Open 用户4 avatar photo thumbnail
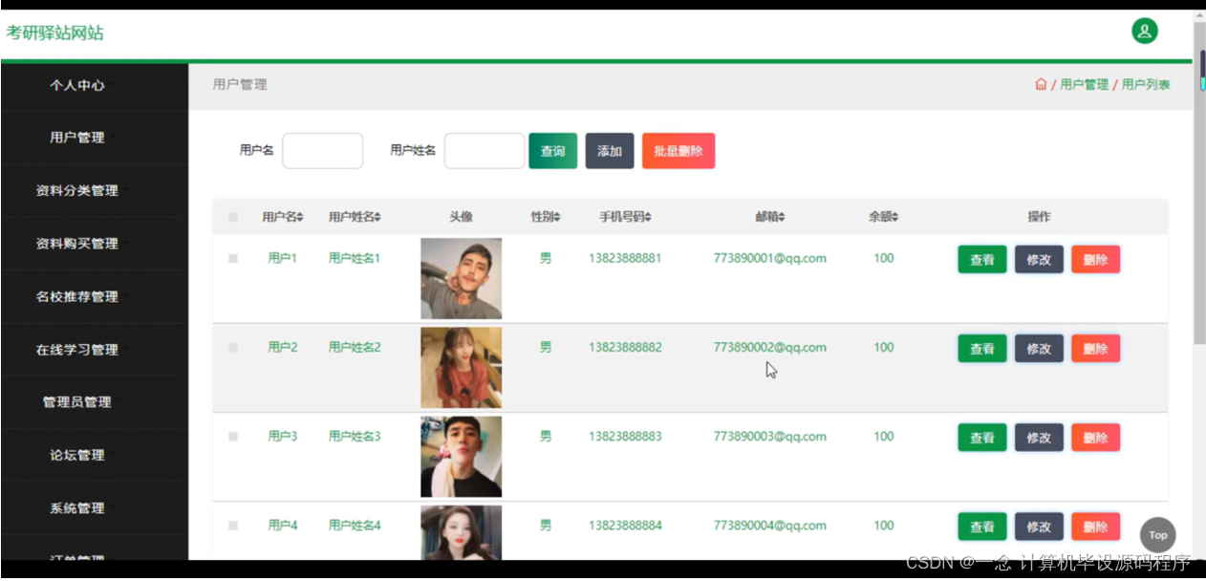 pos(461,532)
